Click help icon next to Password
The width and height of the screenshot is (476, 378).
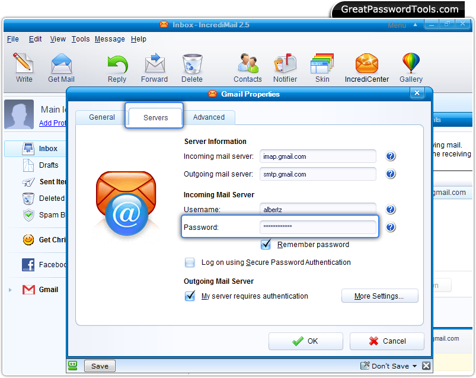pyautogui.click(x=391, y=227)
